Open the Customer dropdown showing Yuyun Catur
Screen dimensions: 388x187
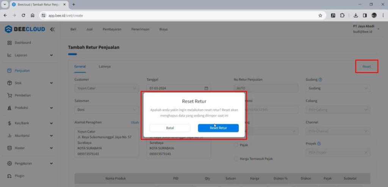106,88
